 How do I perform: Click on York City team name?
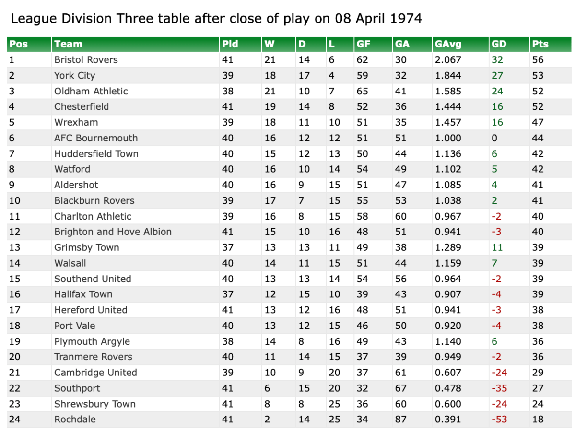pos(74,76)
